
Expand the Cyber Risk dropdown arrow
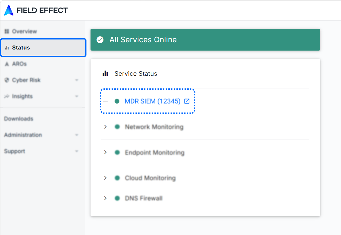[77, 80]
